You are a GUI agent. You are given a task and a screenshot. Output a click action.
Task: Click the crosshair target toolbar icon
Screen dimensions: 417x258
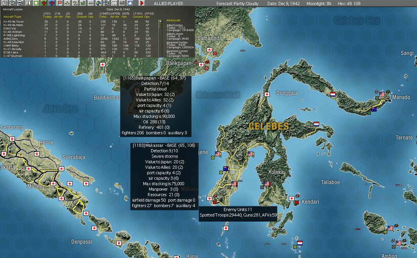107,3
